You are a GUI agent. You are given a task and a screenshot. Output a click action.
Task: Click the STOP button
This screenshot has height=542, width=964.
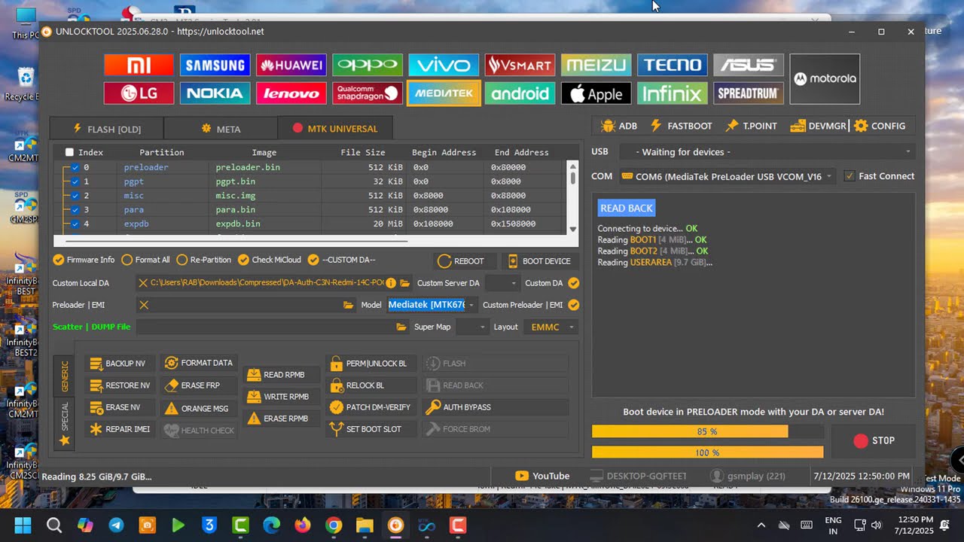point(874,441)
